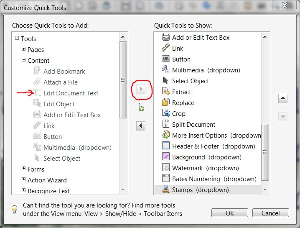The width and height of the screenshot is (300, 228).
Task: Click the Edit Object icon in left tree
Action: pyautogui.click(x=37, y=103)
